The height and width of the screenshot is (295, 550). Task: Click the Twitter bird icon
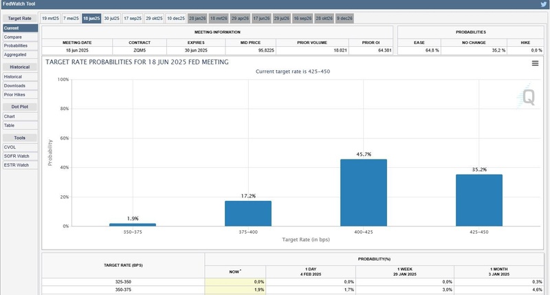click(x=543, y=4)
